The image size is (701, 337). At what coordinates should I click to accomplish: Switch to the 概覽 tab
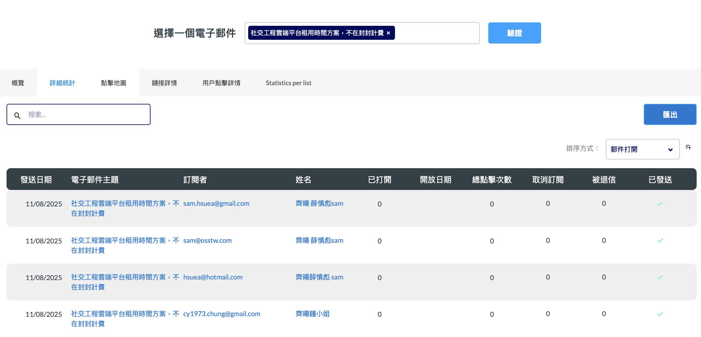pyautogui.click(x=18, y=83)
